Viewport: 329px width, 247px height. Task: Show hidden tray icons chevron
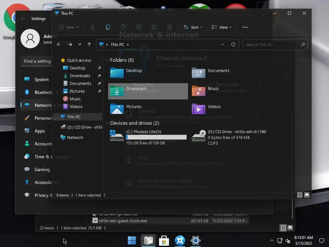point(272,241)
